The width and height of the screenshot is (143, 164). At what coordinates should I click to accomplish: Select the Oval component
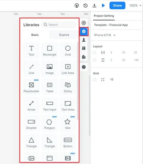pos(68,51)
